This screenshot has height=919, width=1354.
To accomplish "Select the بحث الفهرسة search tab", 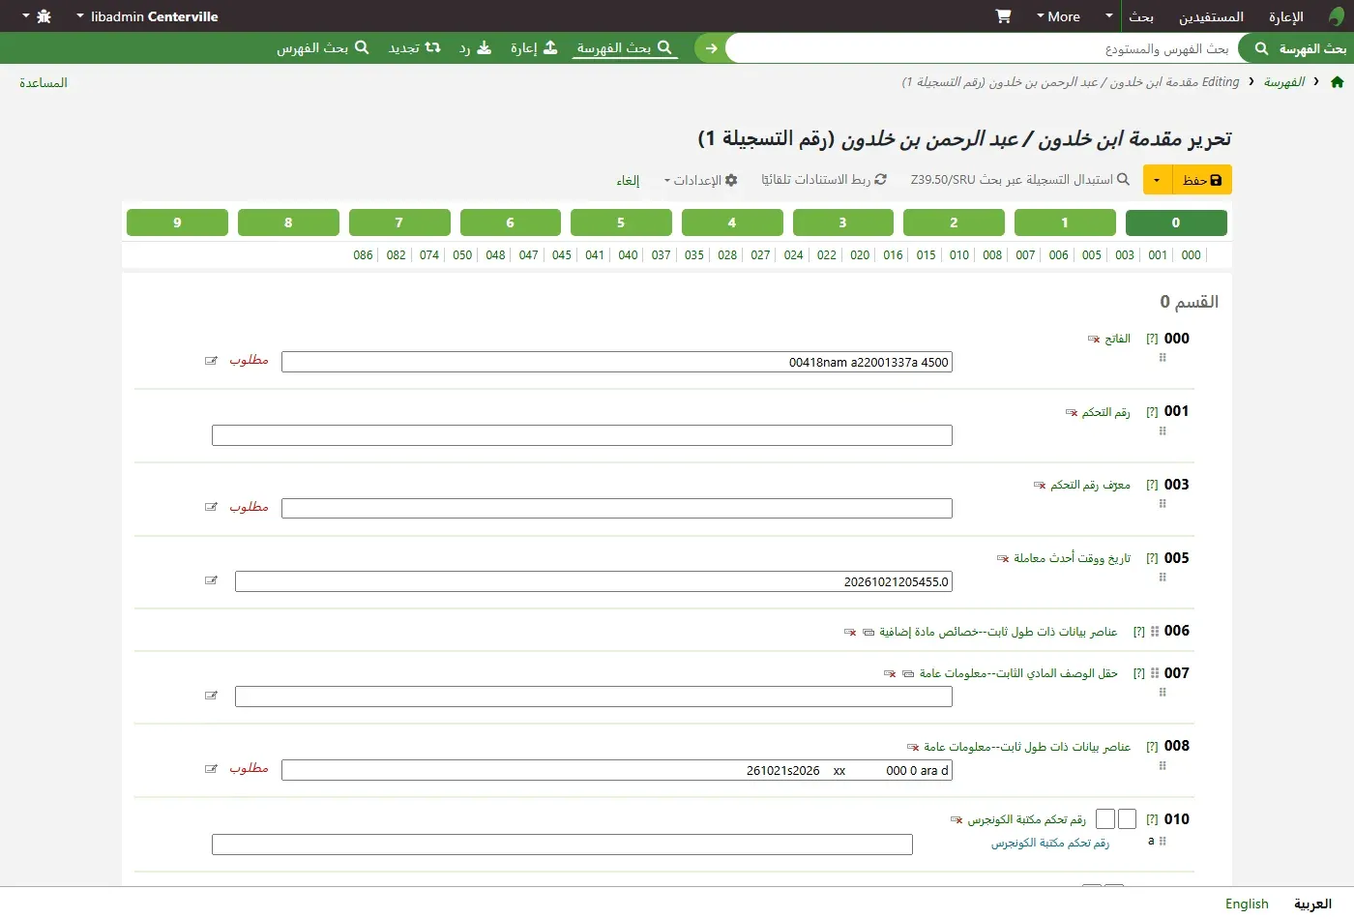I will [x=625, y=47].
